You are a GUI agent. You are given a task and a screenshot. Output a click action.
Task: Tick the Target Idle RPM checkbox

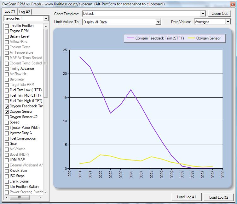(x=7, y=85)
